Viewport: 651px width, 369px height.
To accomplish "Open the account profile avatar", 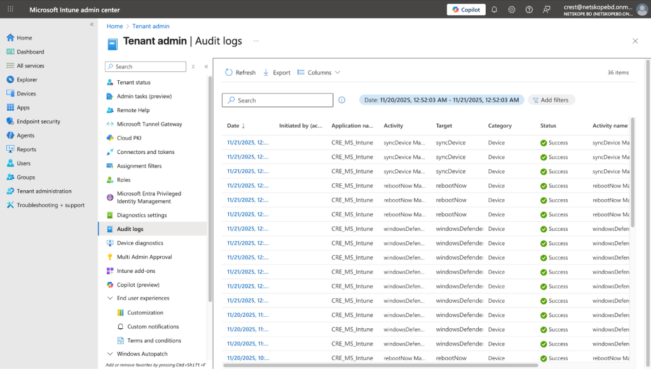I will tap(642, 10).
